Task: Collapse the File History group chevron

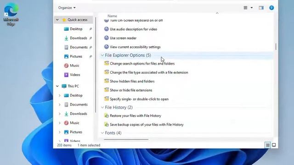Action: coord(102,107)
